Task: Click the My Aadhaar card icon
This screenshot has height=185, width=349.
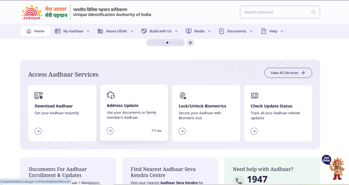Action: pos(58,31)
